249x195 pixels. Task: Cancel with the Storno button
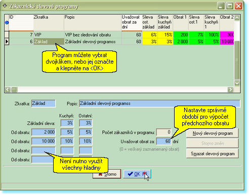pos(107,174)
